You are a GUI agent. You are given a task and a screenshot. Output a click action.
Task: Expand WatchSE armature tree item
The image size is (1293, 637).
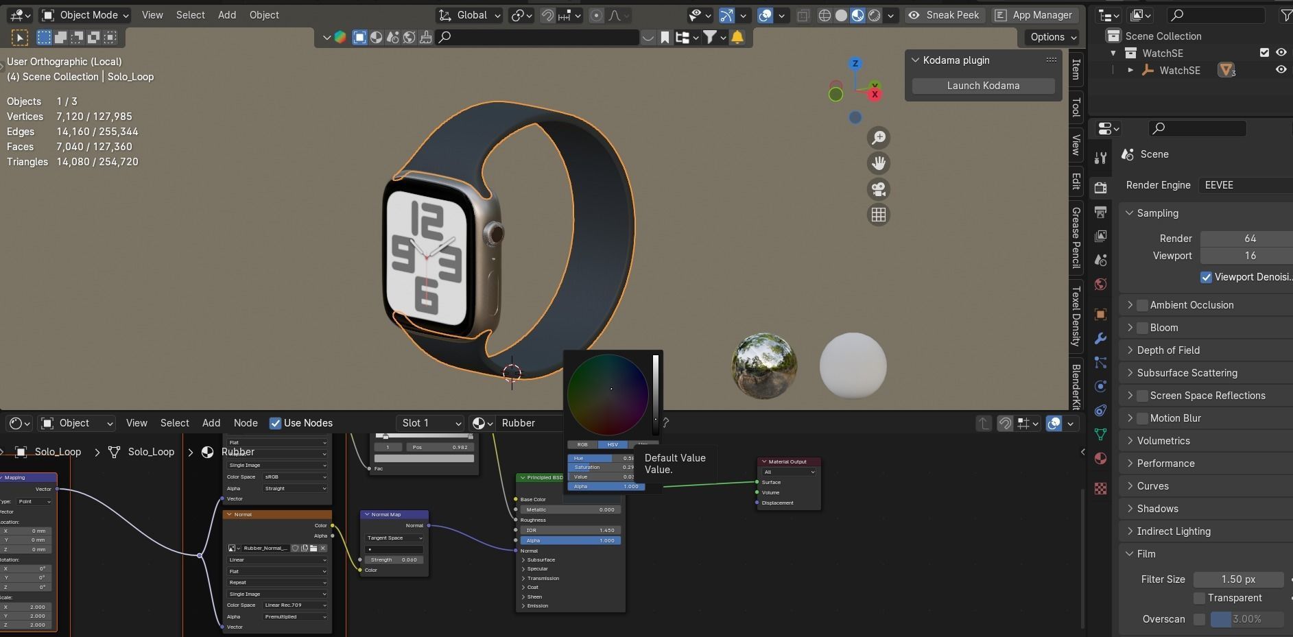[1130, 70]
